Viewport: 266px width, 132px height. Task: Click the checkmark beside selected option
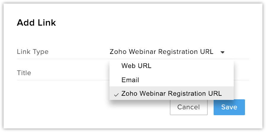click(116, 94)
